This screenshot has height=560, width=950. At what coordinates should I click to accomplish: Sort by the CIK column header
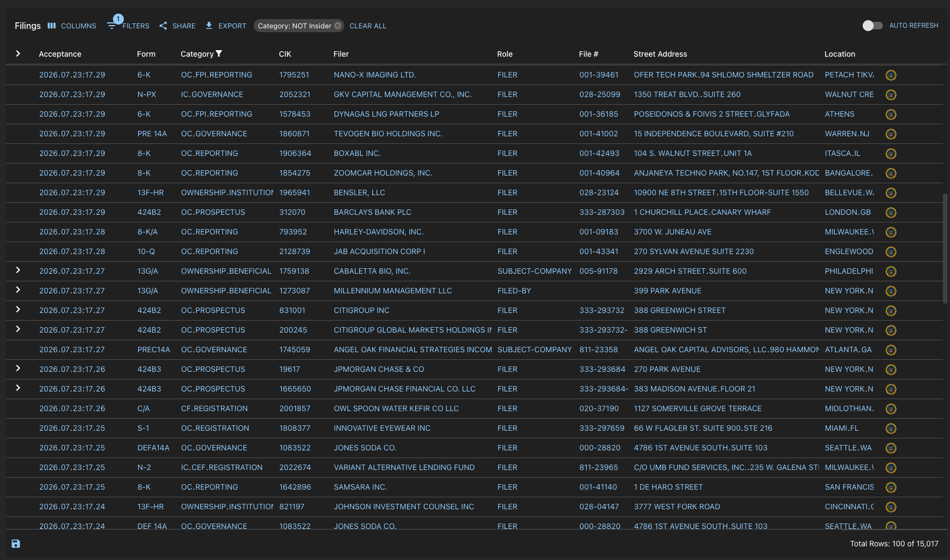point(285,54)
